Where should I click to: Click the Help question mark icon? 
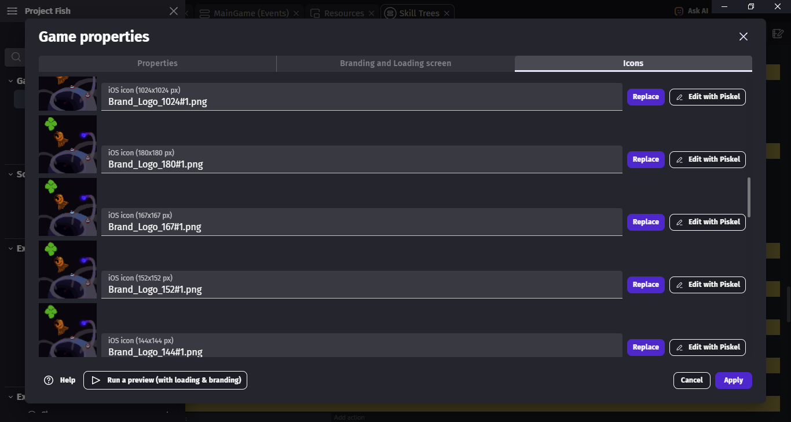coord(49,380)
